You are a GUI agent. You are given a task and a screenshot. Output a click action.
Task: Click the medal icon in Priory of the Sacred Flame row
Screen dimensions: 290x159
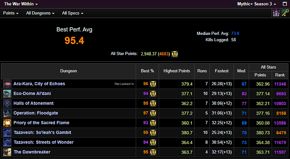click(153, 123)
